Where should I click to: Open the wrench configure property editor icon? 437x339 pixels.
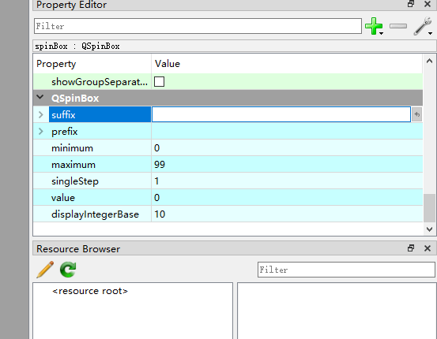click(423, 26)
